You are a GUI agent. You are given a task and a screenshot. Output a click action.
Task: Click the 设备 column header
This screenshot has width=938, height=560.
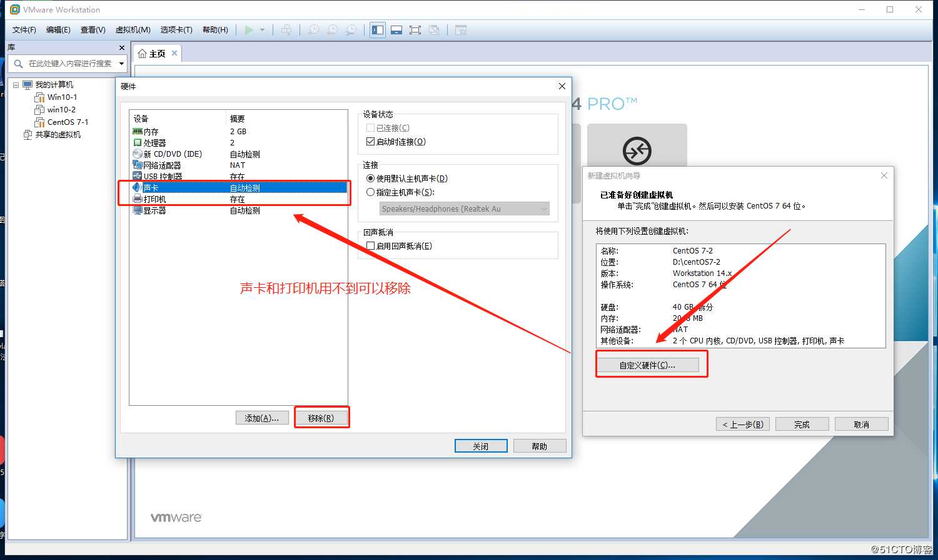point(178,119)
